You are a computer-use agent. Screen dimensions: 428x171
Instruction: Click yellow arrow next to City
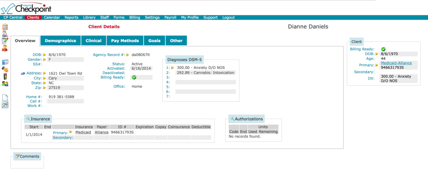pyautogui.click(x=45, y=78)
